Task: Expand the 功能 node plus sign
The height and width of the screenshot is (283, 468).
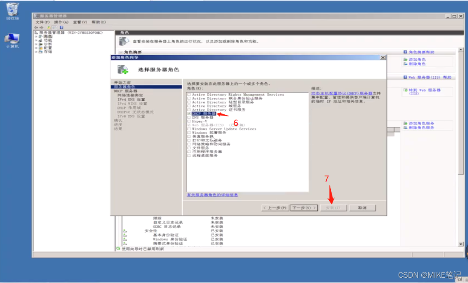Action: 36,40
